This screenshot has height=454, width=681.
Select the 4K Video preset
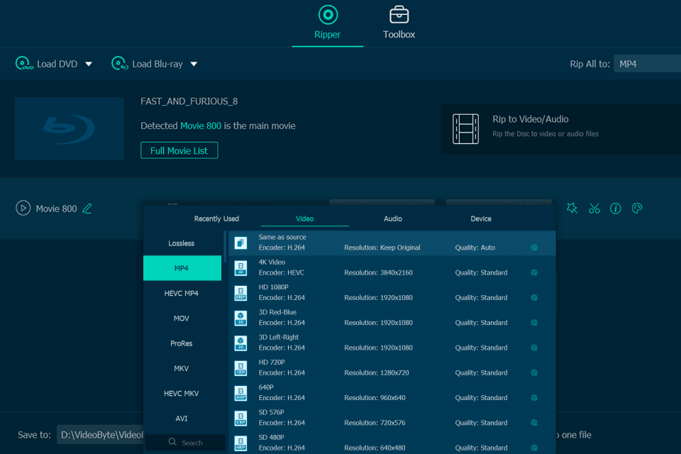(392, 267)
